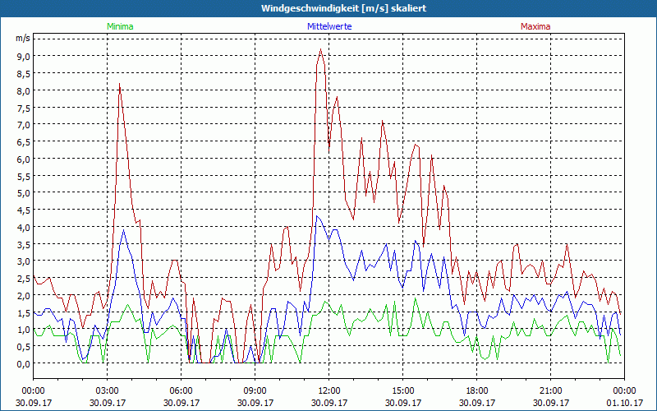Click the '0,5' y-axis value

click(24, 346)
